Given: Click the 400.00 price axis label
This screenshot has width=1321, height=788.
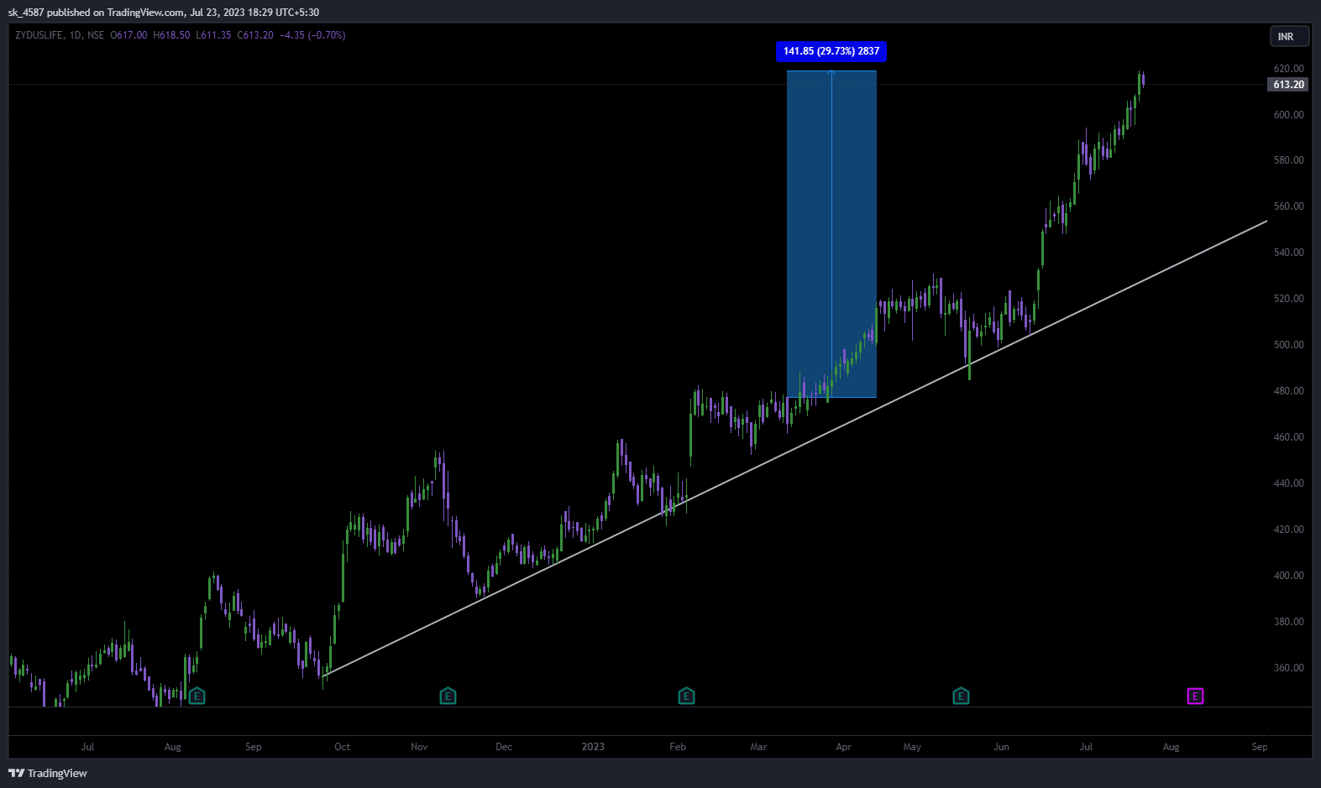Looking at the screenshot, I should pos(1288,576).
